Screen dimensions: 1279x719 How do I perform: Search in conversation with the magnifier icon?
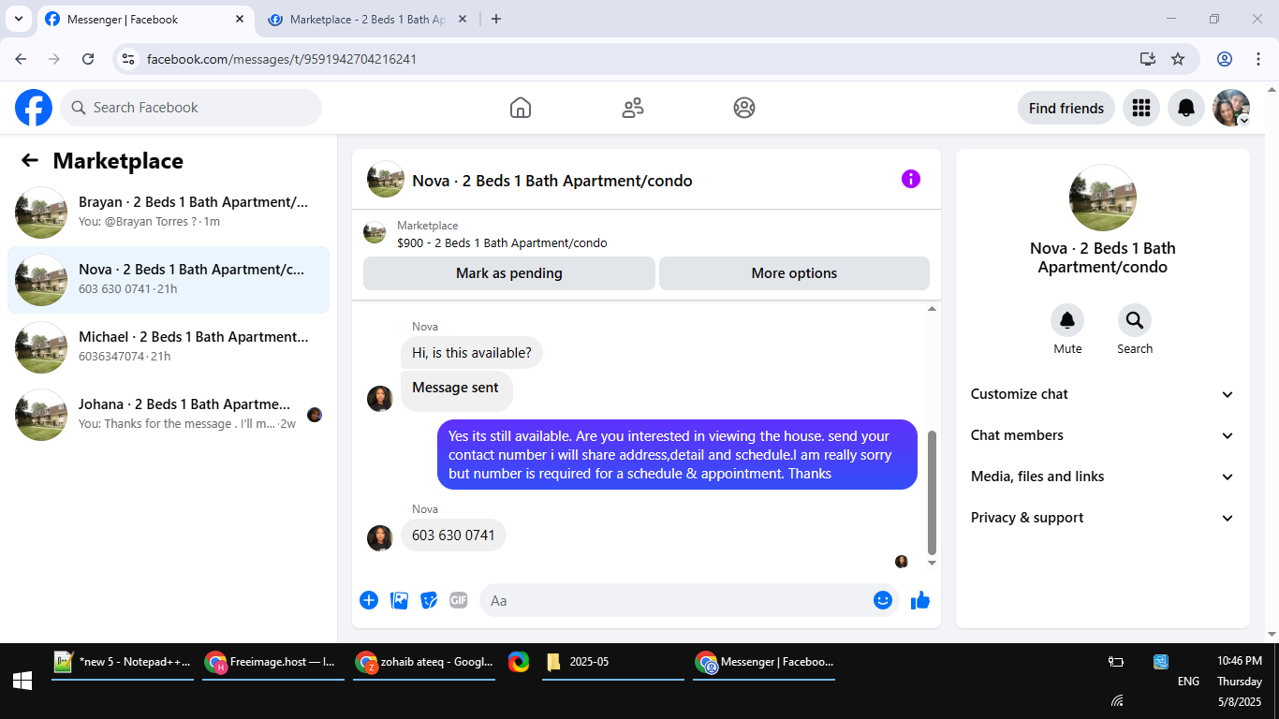coord(1135,321)
